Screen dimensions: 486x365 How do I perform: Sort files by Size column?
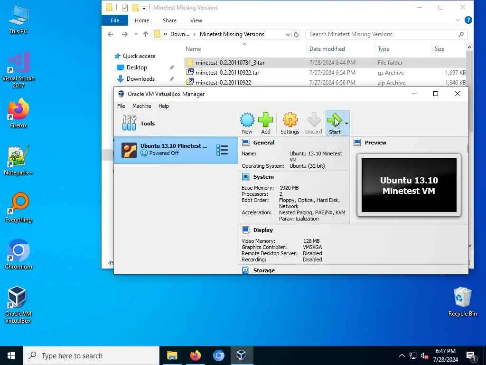439,49
